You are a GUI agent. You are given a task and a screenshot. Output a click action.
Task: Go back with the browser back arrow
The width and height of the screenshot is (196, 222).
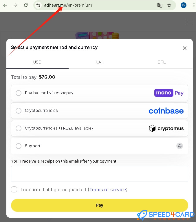coord(5,6)
